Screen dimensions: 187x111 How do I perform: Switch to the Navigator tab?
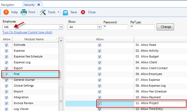click(8, 5)
